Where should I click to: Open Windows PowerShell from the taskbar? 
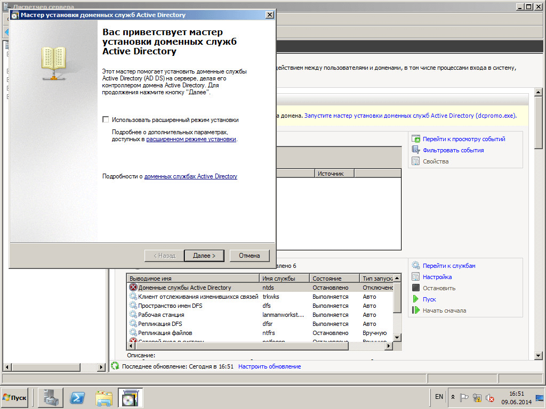(77, 397)
